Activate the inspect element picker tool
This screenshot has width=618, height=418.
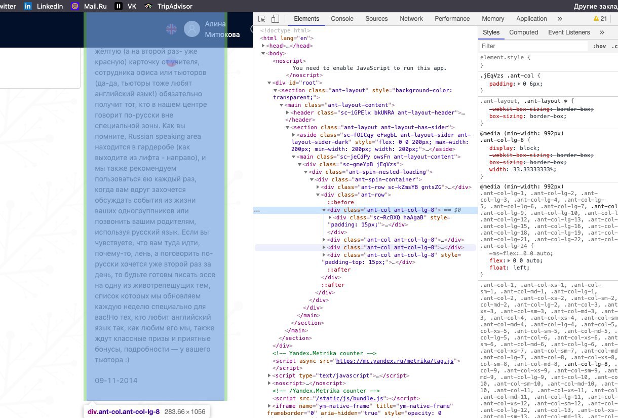pos(262,19)
